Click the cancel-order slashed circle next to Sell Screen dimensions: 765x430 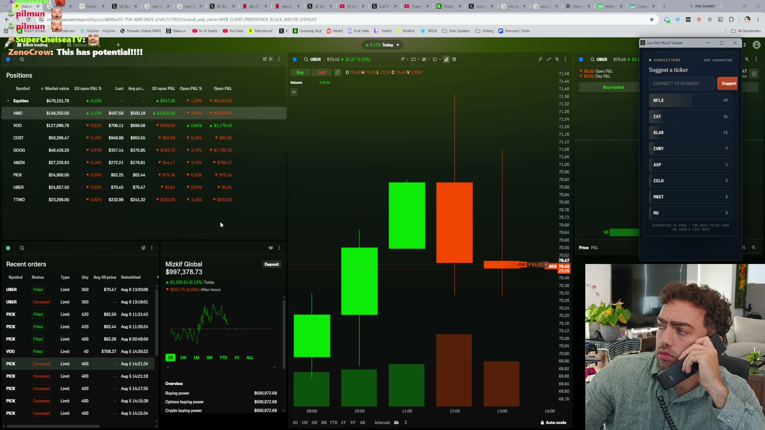[x=337, y=72]
